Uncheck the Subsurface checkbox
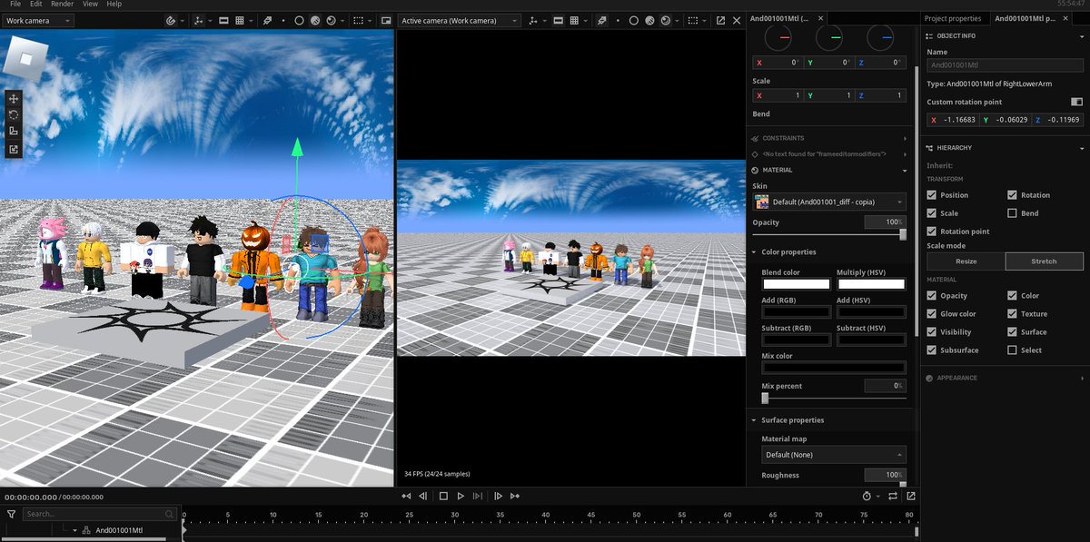This screenshot has width=1090, height=542. (x=932, y=350)
